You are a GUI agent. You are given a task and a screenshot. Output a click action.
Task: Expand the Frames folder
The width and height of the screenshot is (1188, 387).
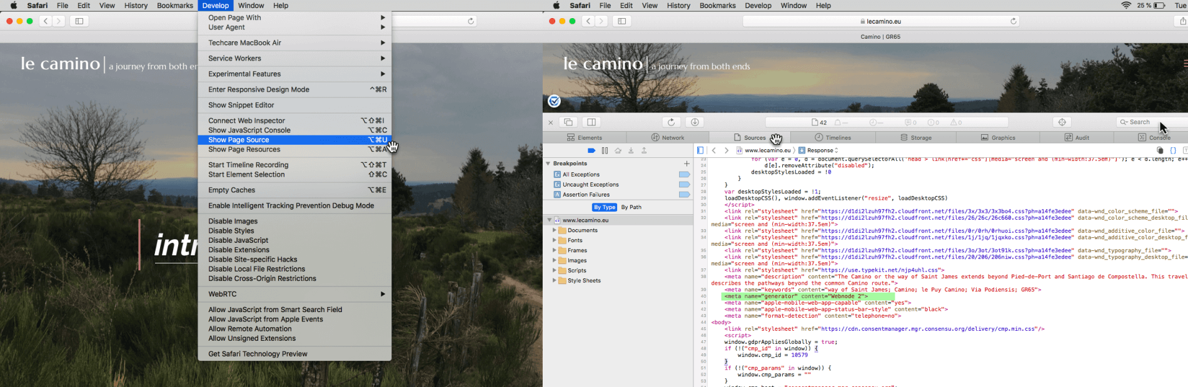[x=554, y=250]
